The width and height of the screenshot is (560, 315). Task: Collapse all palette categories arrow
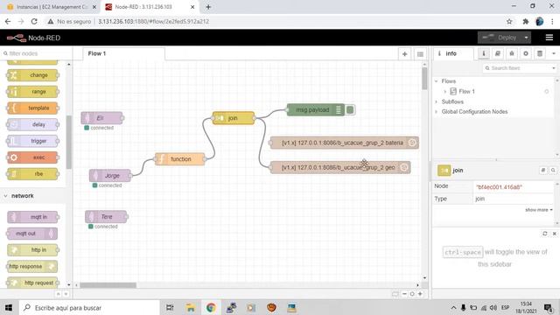tap(59, 294)
